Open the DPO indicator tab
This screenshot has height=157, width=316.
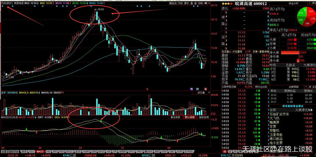pyautogui.click(x=131, y=151)
